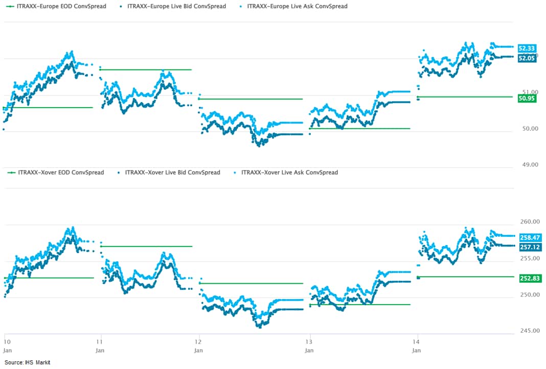
Task: Toggle ITRAXX-Xover Live Ask ConvSpread legend entry
Action: [289, 173]
